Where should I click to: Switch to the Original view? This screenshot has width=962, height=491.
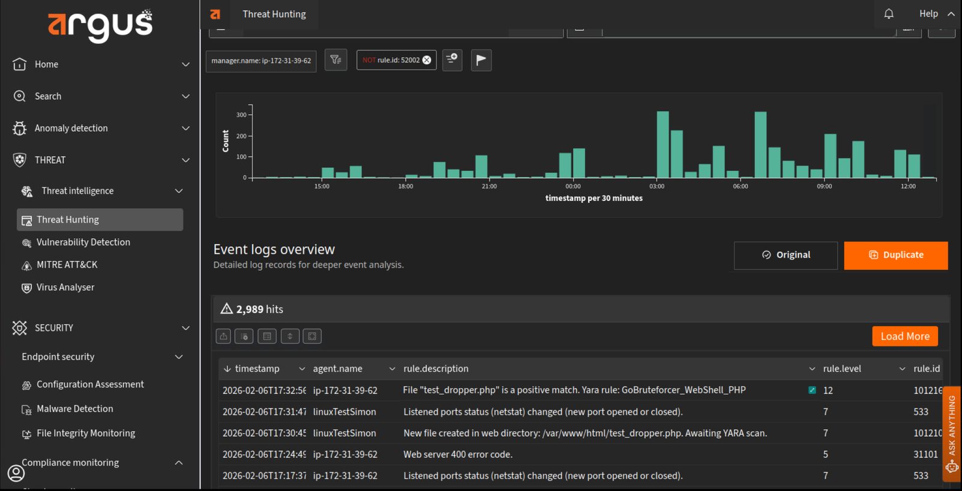[785, 255]
